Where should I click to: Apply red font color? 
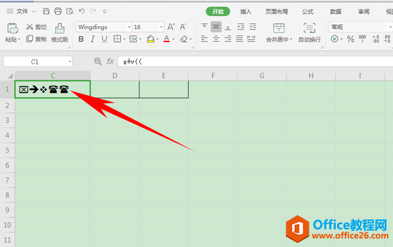point(166,39)
